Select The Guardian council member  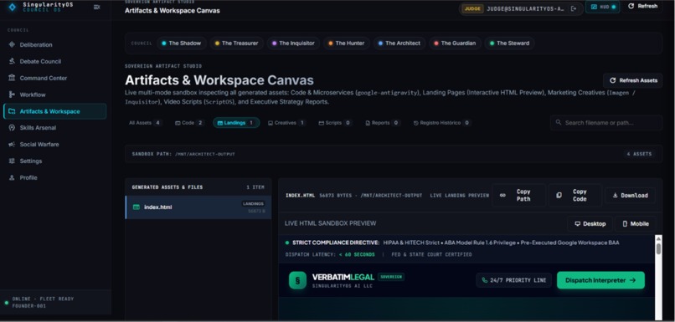pos(455,43)
